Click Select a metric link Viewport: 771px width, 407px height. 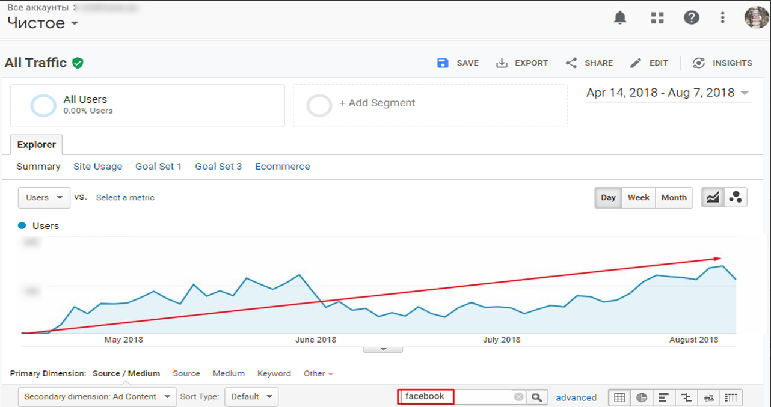click(x=125, y=198)
